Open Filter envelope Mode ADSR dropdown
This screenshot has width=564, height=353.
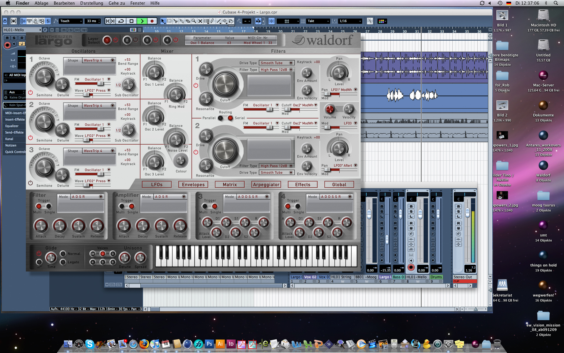point(87,197)
